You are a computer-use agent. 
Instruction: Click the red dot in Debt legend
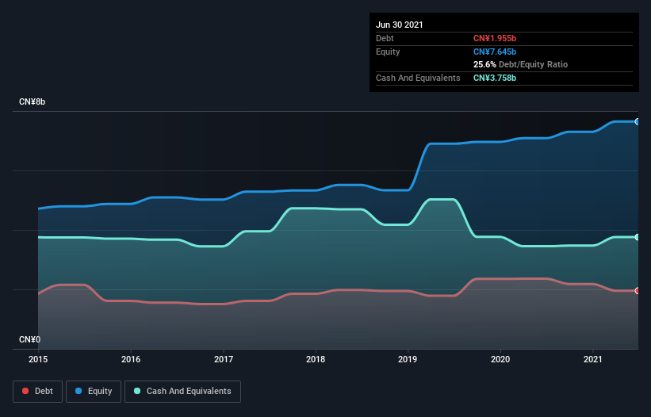(25, 391)
